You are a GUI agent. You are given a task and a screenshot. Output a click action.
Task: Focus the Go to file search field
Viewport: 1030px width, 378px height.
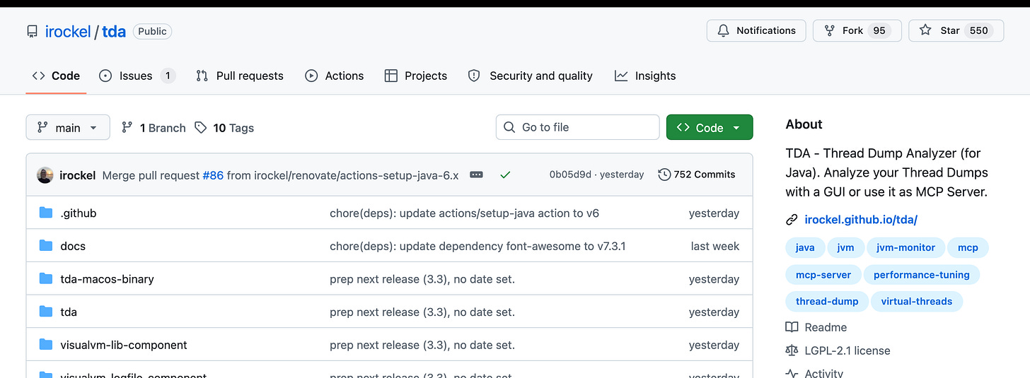tap(577, 127)
